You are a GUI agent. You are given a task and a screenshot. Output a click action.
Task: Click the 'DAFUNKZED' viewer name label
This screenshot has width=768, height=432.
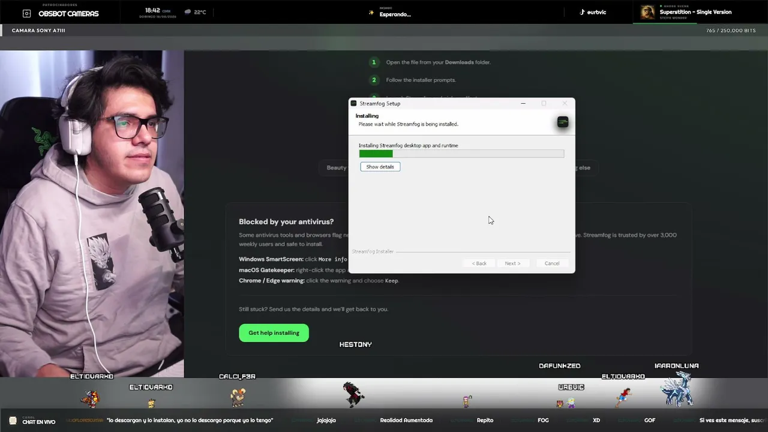coord(560,366)
